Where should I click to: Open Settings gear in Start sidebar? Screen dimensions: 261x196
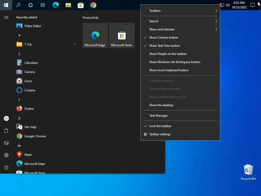pos(6,155)
